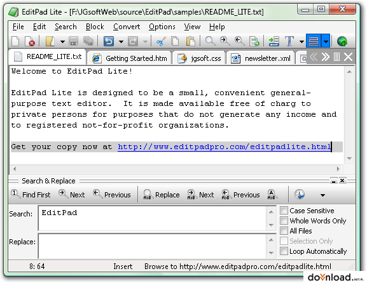Click the editor's horizontal scroll right arrow

[338, 169]
